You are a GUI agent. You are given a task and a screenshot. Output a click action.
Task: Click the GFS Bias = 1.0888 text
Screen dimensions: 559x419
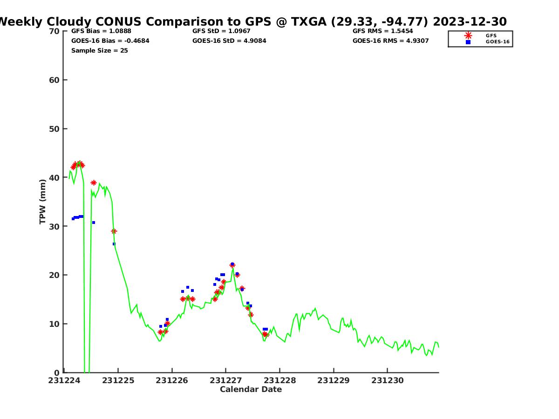click(x=101, y=31)
